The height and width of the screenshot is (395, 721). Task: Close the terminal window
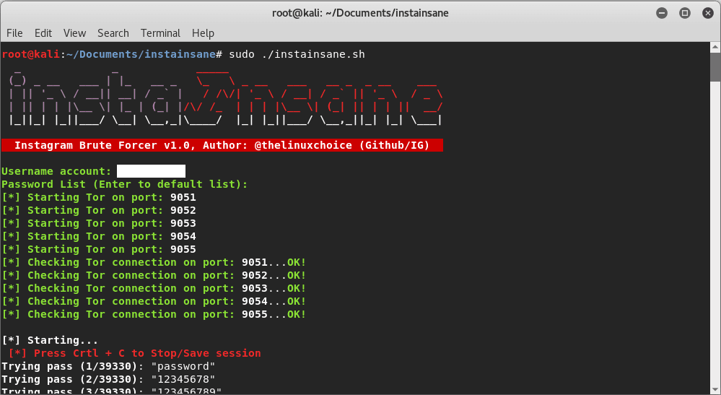(x=708, y=13)
